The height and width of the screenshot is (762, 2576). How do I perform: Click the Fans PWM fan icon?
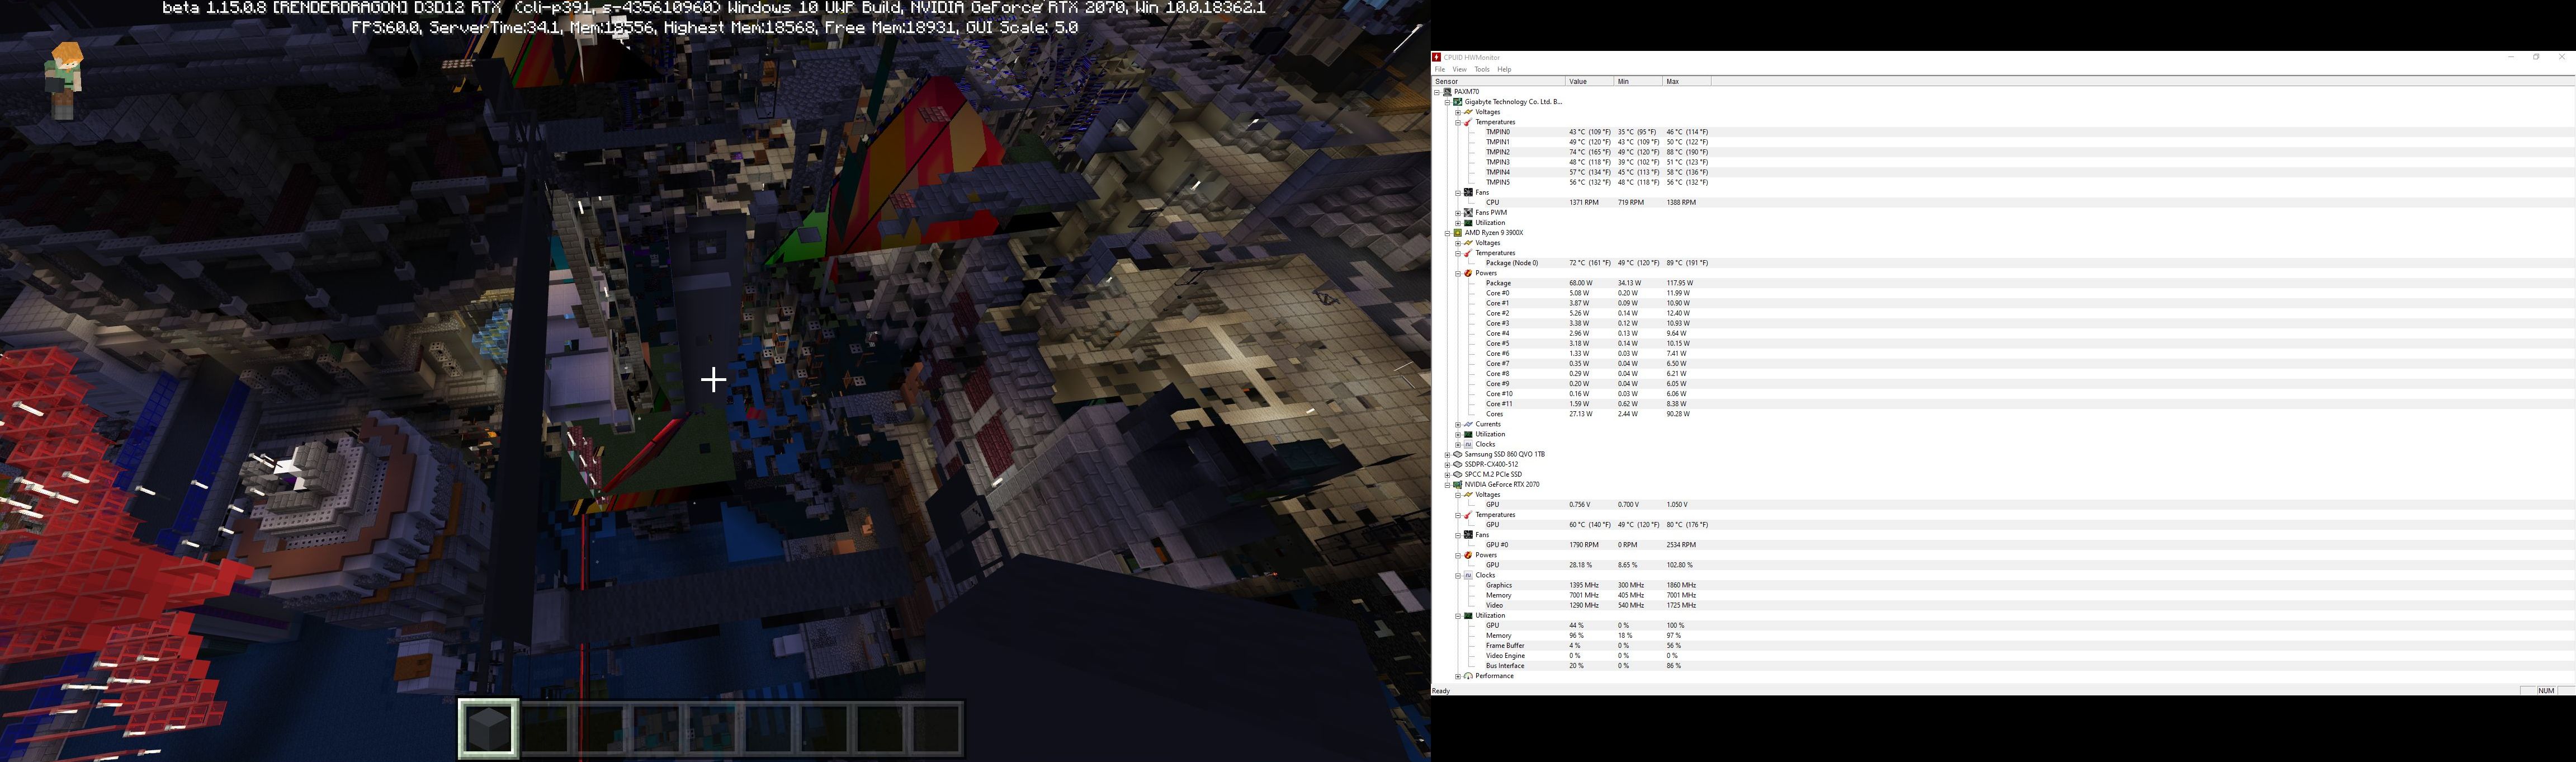tap(1468, 213)
